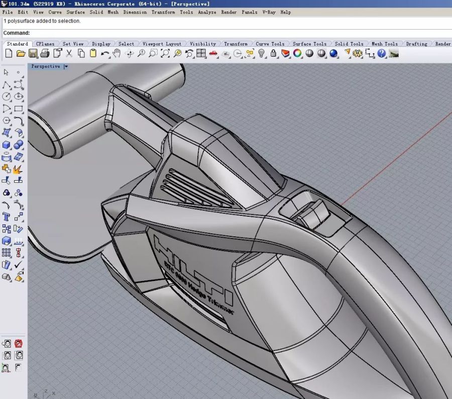Choose the Box solid tool
Screen dimensions: 452x399
click(7, 145)
